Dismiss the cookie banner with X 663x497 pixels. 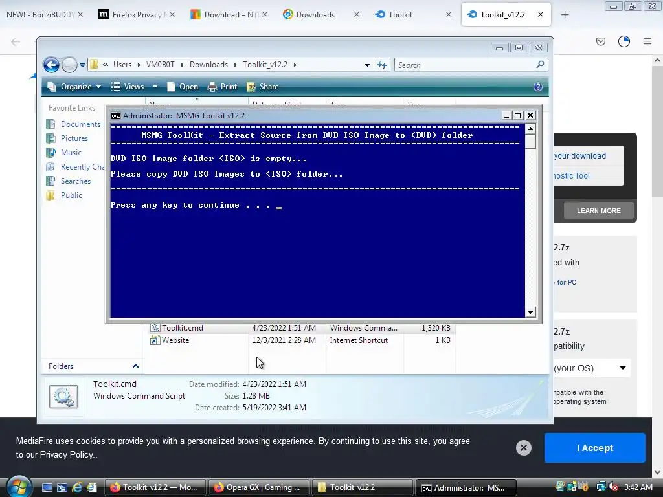(x=523, y=448)
